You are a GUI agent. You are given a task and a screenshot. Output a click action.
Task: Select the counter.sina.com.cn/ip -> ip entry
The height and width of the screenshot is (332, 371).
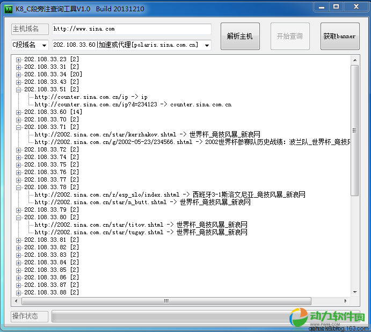coord(91,97)
